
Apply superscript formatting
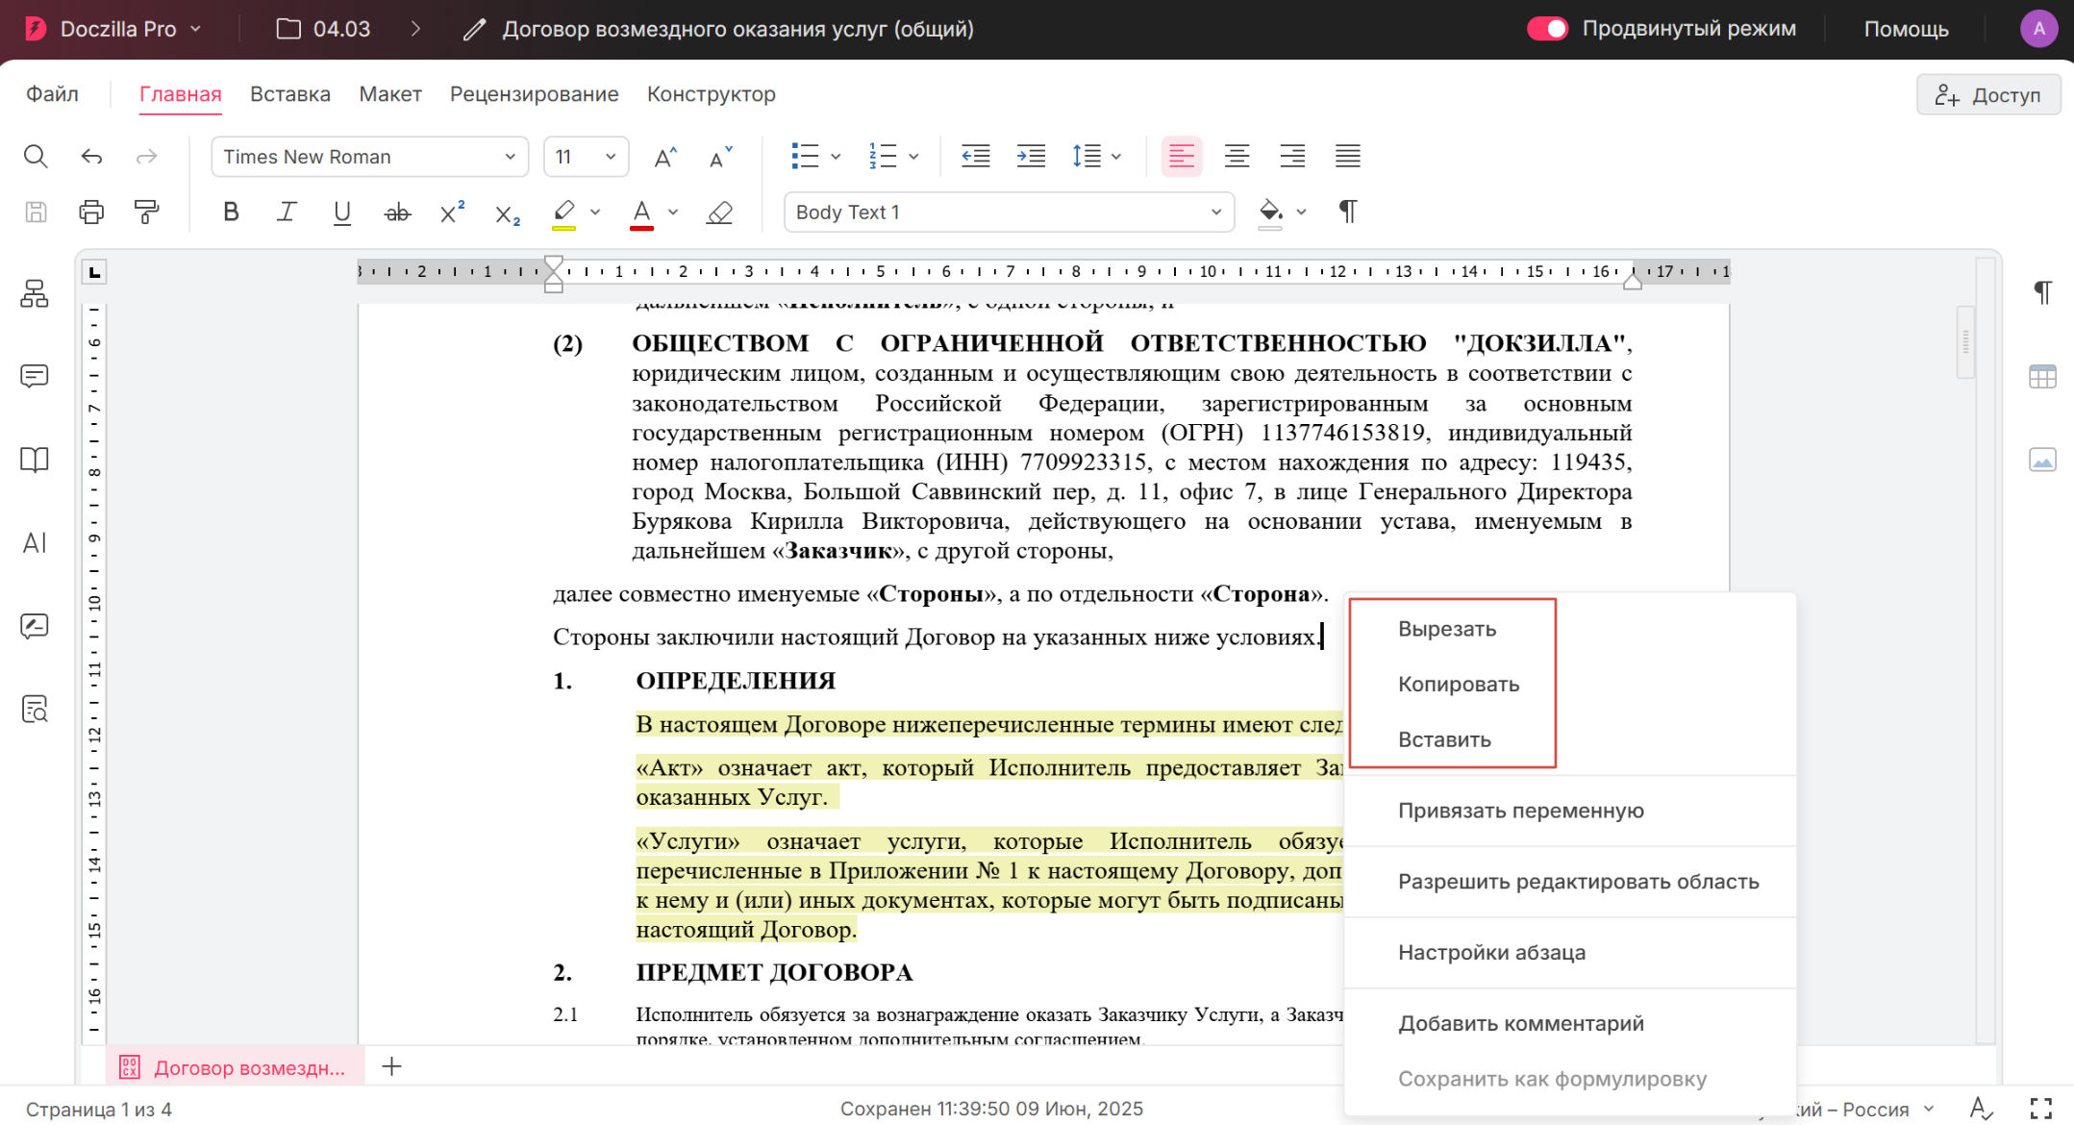(452, 212)
